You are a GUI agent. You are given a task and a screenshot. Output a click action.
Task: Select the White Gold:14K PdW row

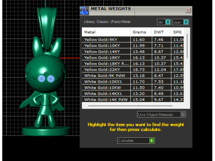coord(133,100)
